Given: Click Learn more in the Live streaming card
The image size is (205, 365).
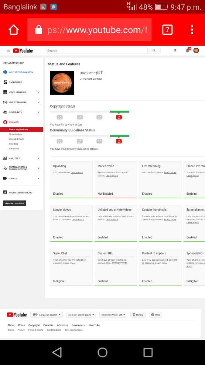Looking at the screenshot, I should (170, 172).
